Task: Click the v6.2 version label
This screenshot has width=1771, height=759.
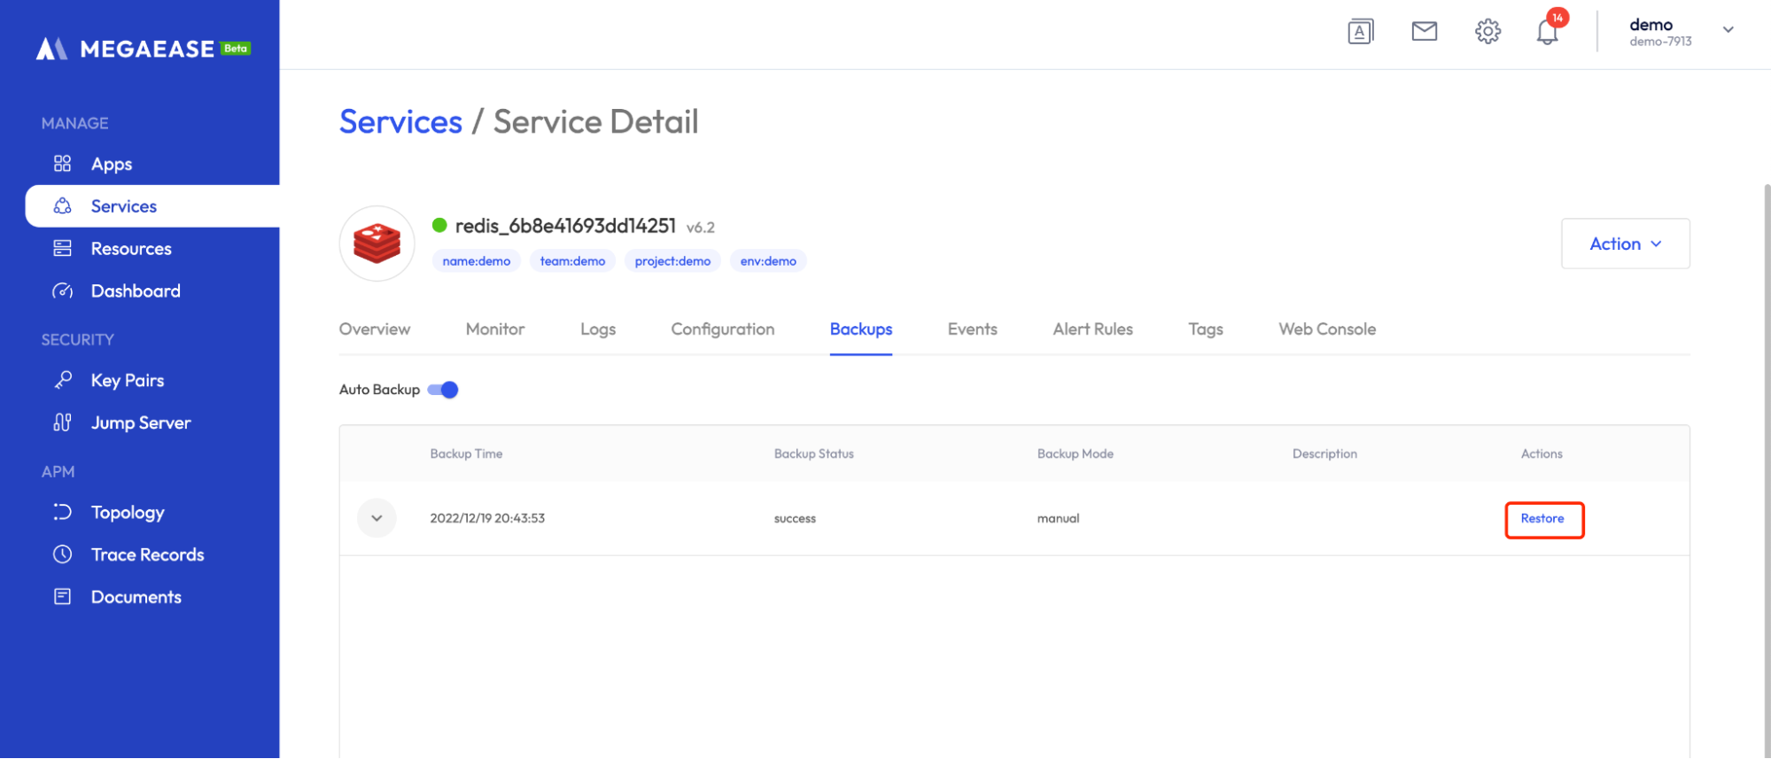Action: click(700, 228)
